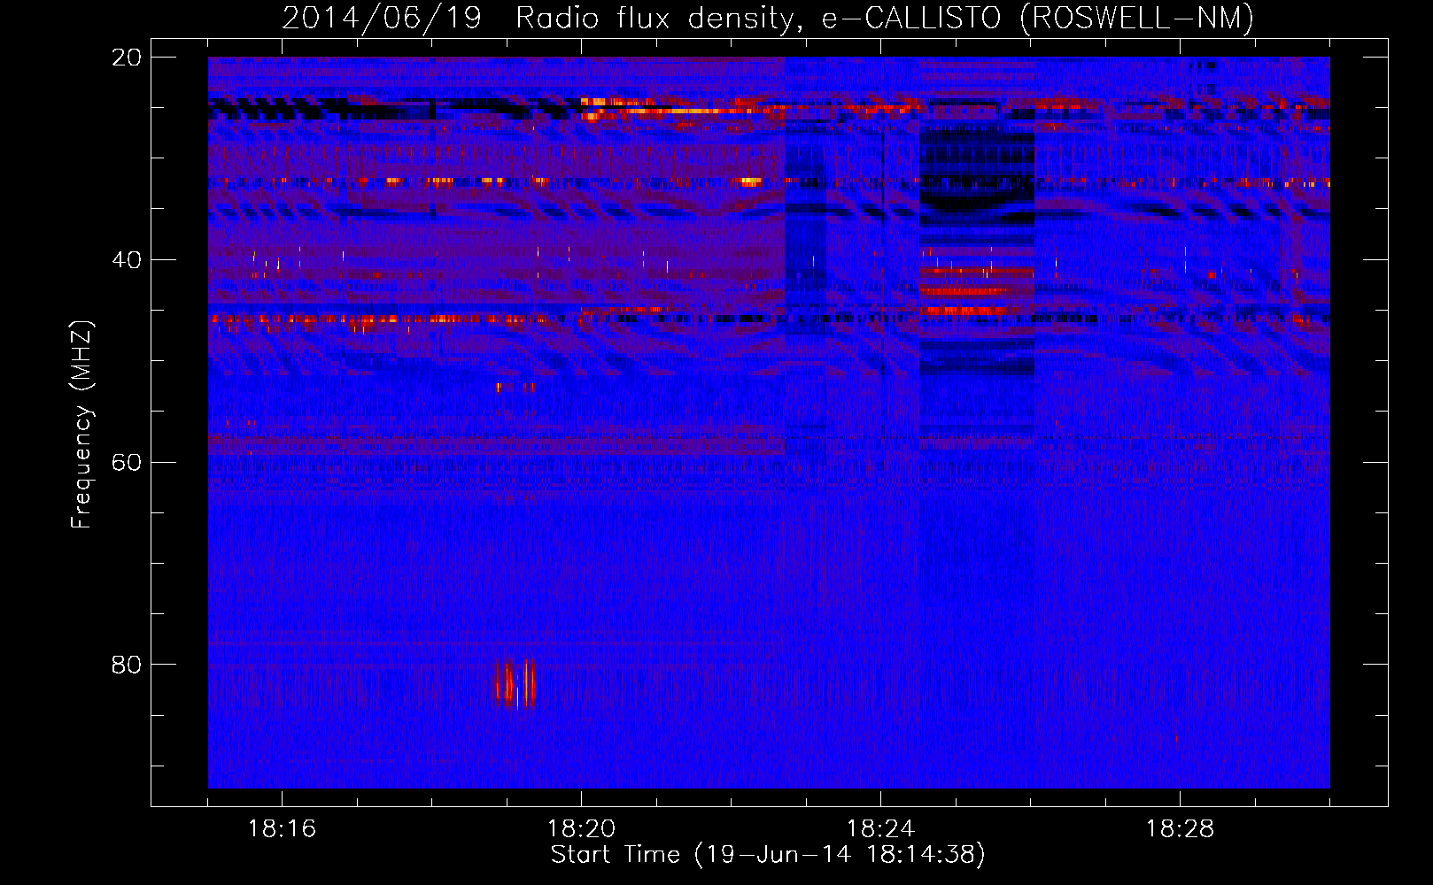
Task: Click the plot title "Radio flux density, e-CALLISTO (ROSWELL-NM)"
Action: pyautogui.click(x=885, y=18)
